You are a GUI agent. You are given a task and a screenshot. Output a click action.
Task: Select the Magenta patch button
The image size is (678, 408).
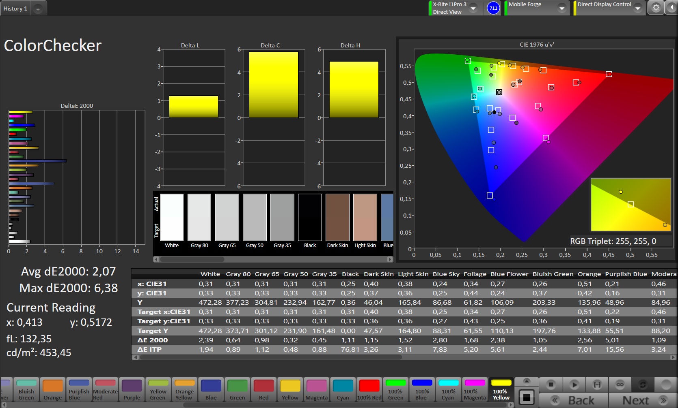[x=316, y=389]
